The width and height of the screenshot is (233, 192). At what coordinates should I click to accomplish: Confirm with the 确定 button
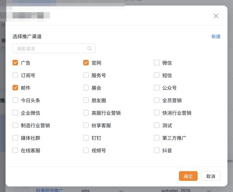point(188,176)
